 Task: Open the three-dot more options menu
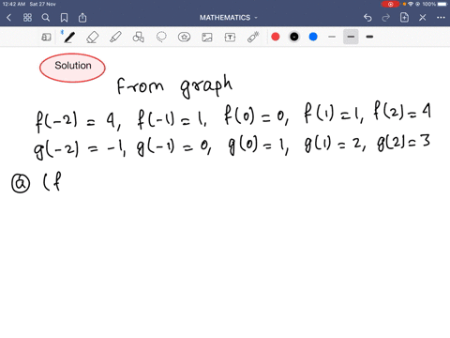[x=441, y=18]
